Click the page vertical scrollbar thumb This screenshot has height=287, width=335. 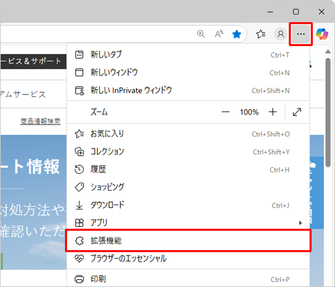pos(328,112)
